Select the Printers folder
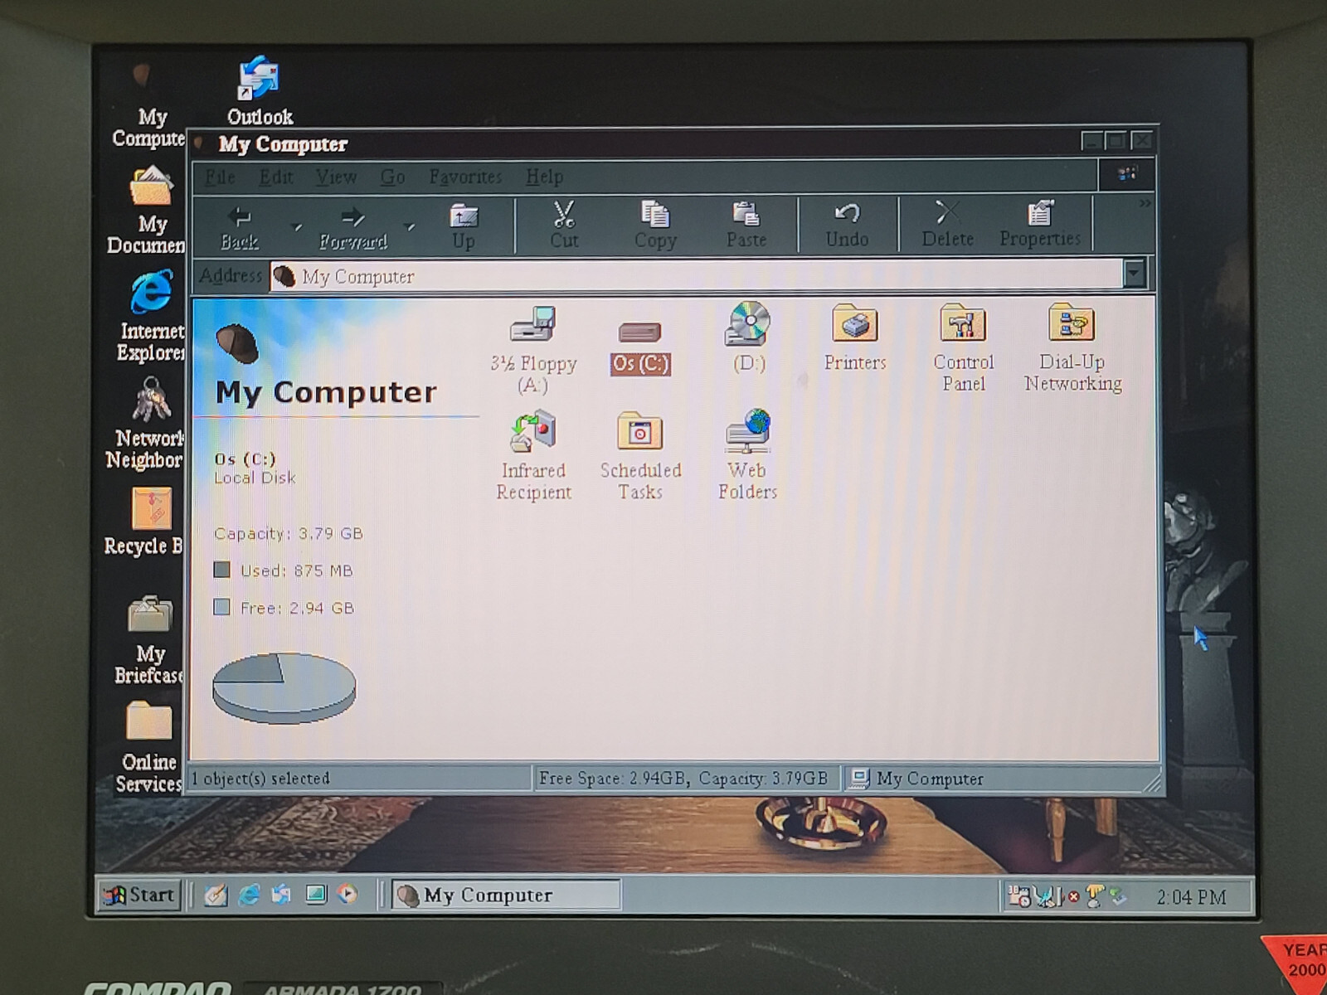1327x995 pixels. [x=855, y=337]
